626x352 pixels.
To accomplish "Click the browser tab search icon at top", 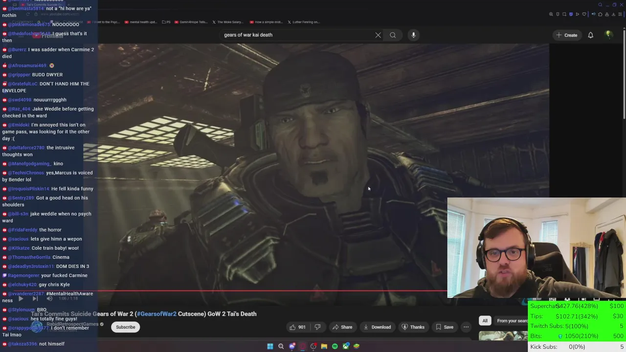I will (600, 5).
